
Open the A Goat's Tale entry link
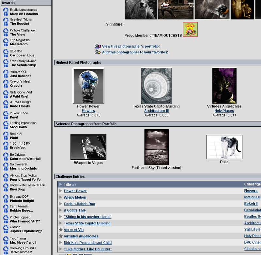(x=75, y=210)
